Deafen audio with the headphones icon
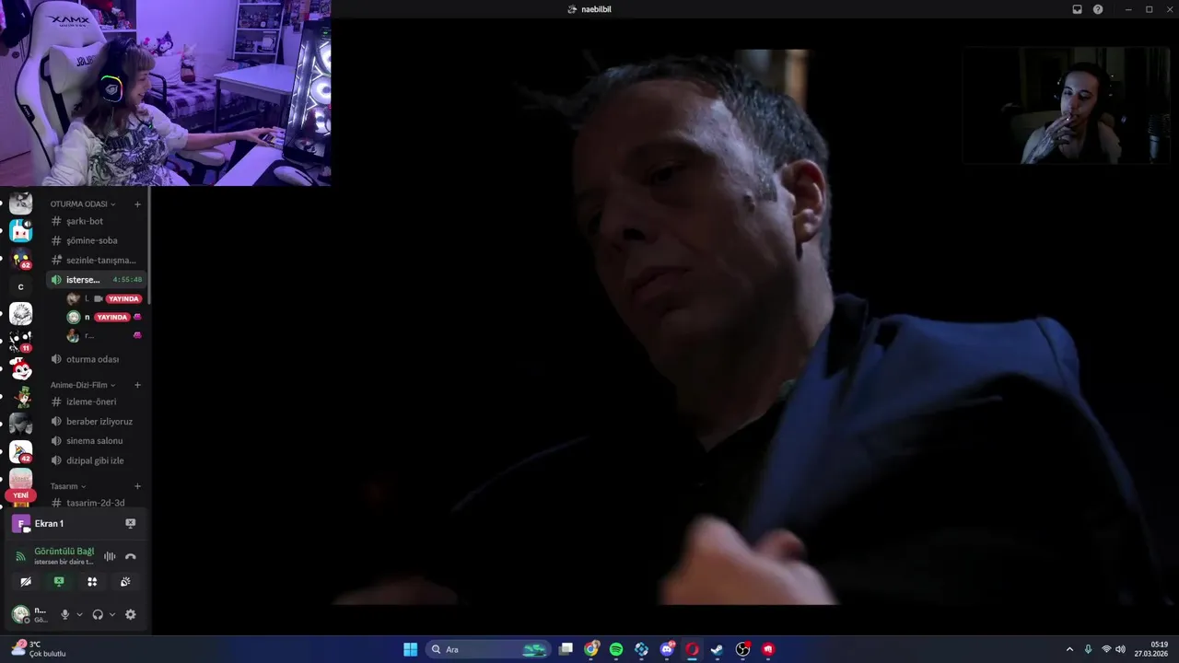1179x663 pixels. click(x=98, y=614)
